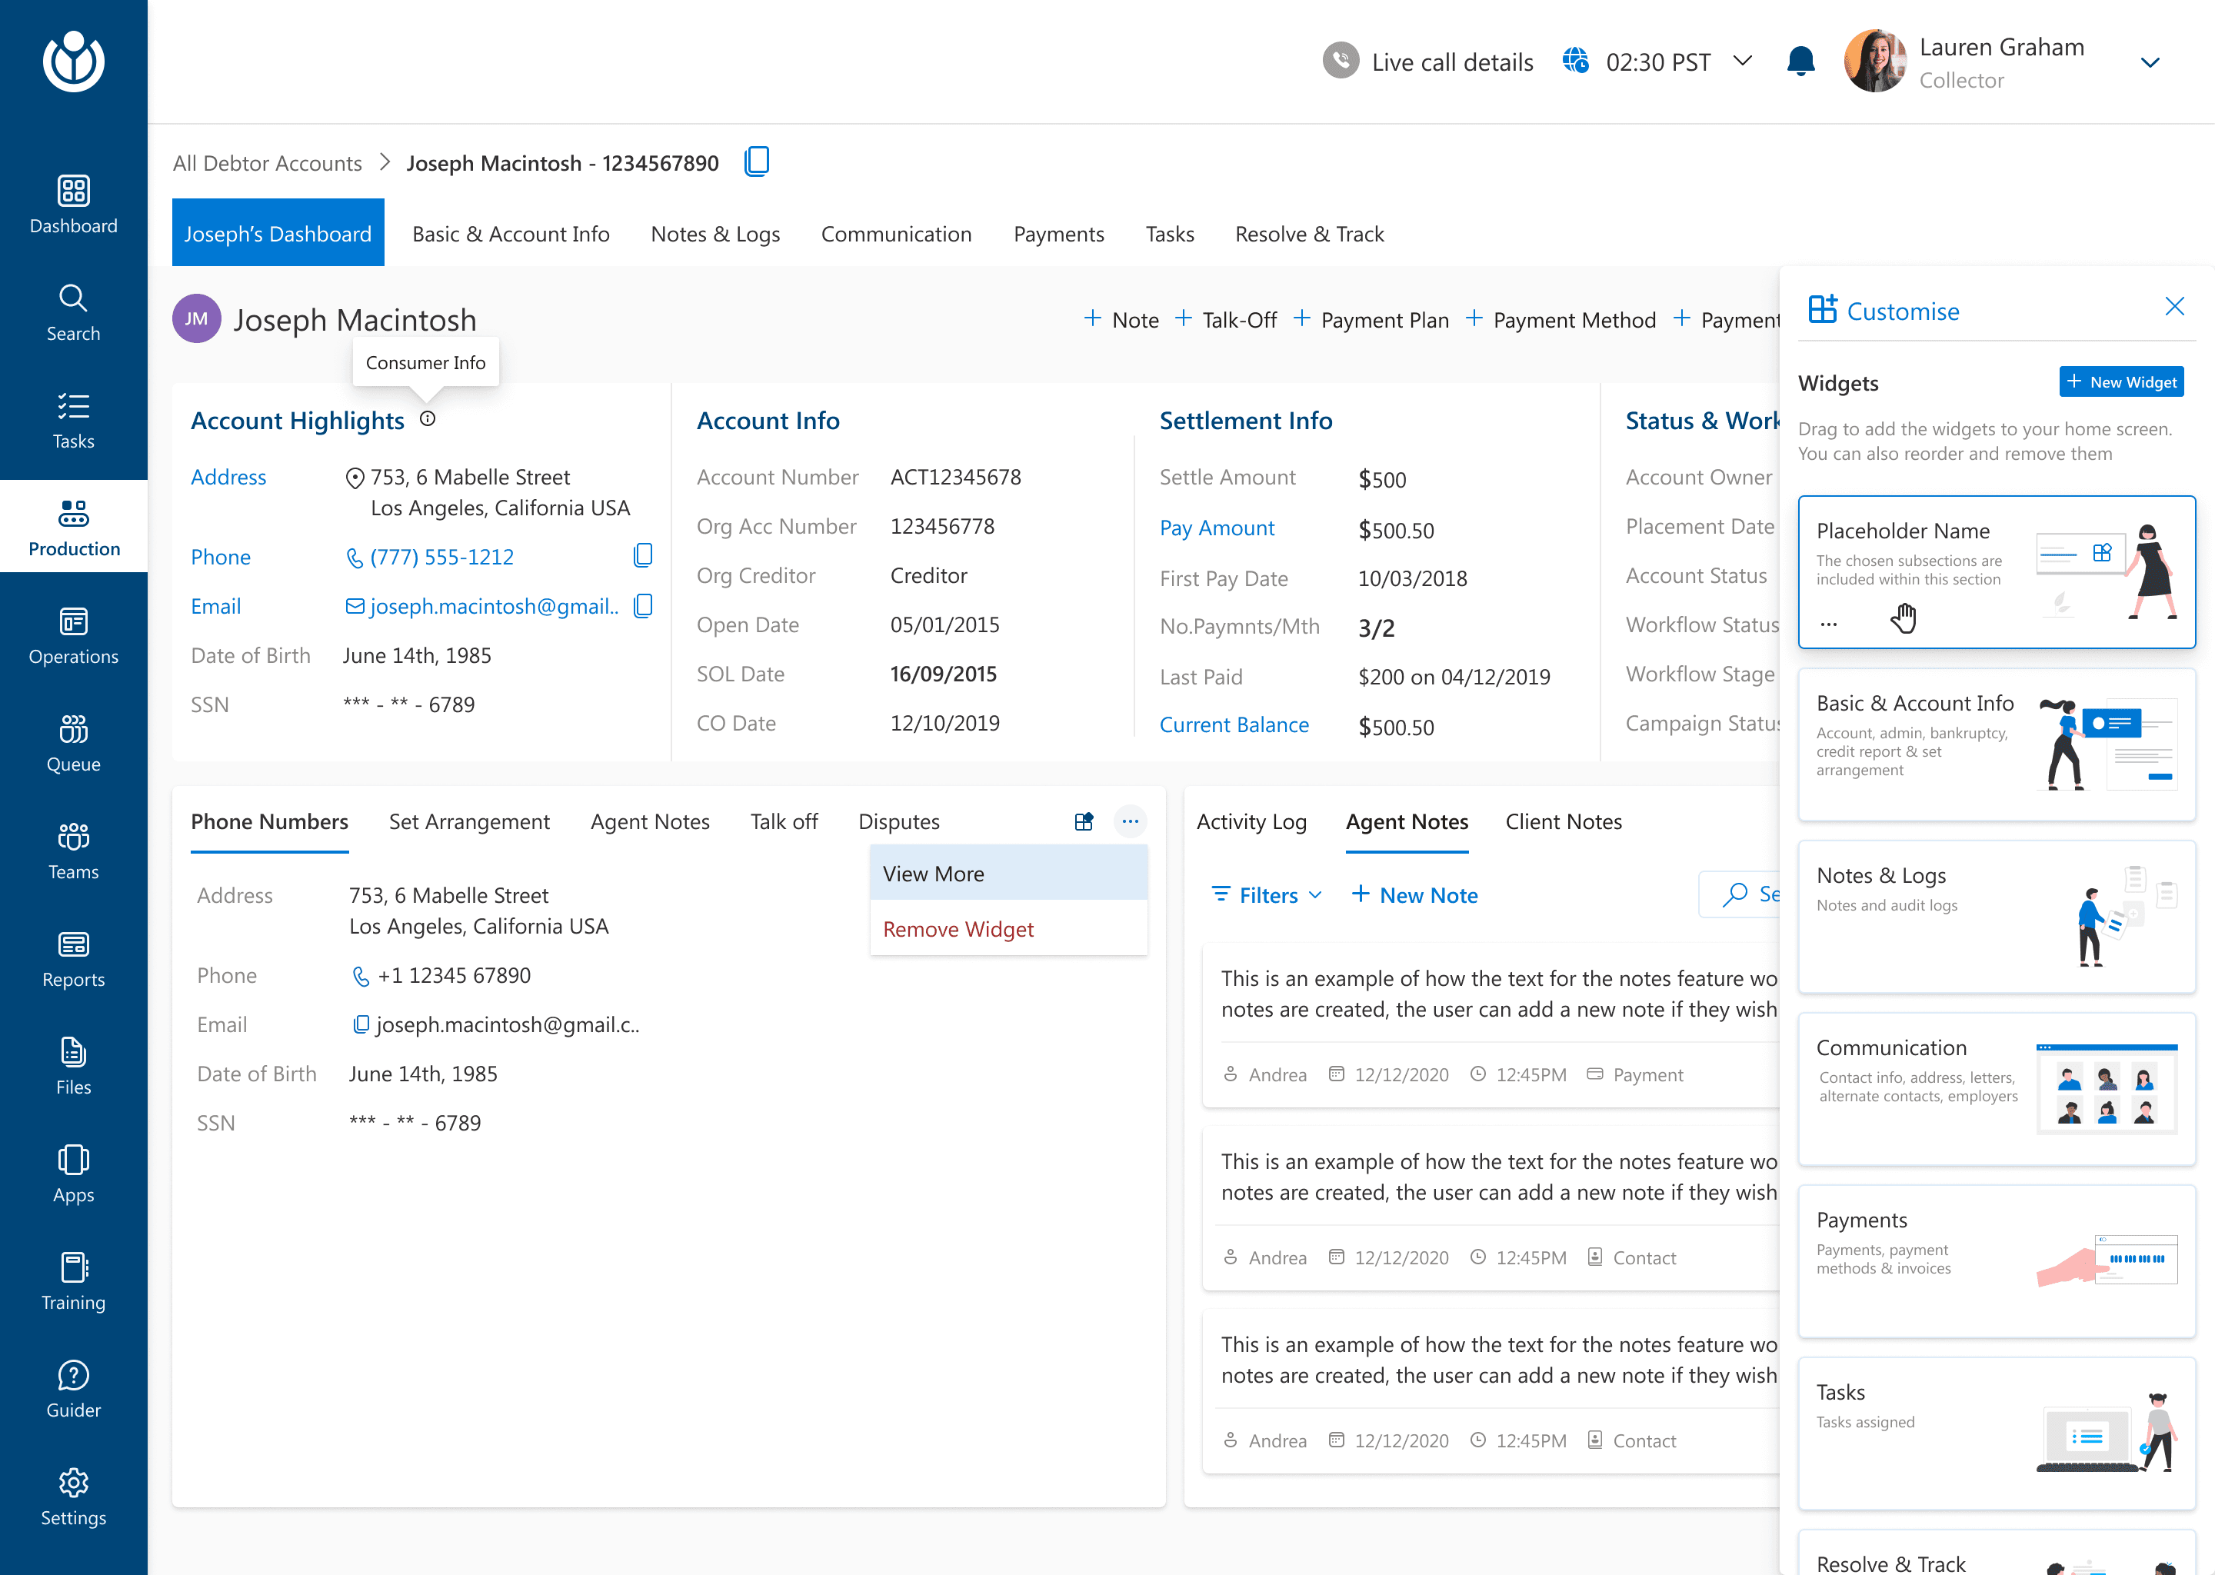Screen dimensions: 2215x1575
Task: Click the customise widget icon beside Disputes tab
Action: click(x=1083, y=821)
